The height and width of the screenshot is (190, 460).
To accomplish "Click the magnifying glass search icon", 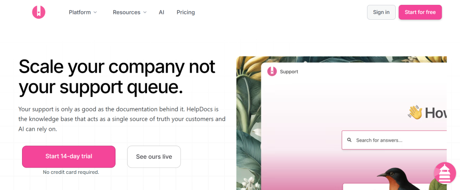I will [349, 140].
